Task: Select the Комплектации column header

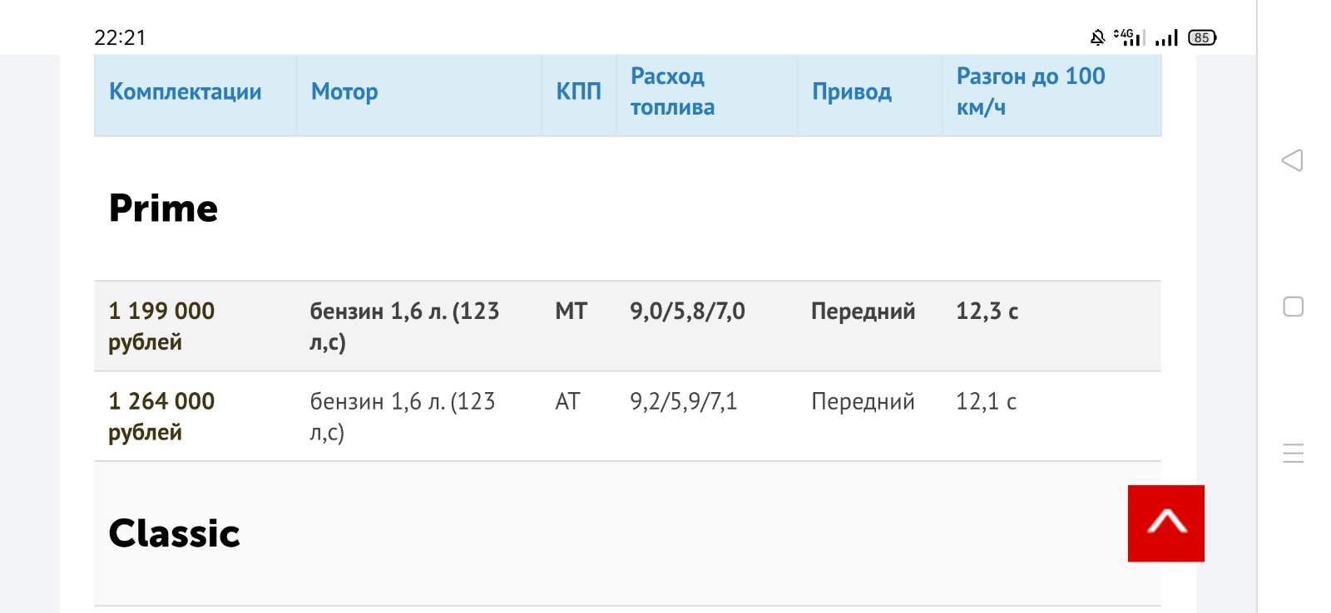Action: tap(186, 91)
